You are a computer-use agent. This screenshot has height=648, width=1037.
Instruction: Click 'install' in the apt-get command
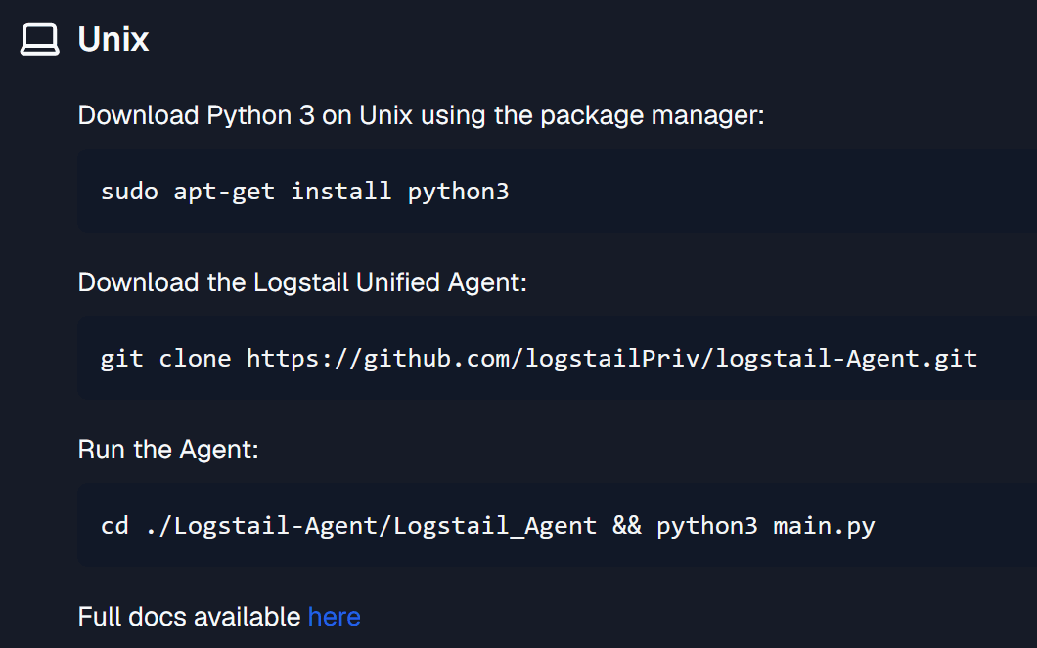[341, 191]
